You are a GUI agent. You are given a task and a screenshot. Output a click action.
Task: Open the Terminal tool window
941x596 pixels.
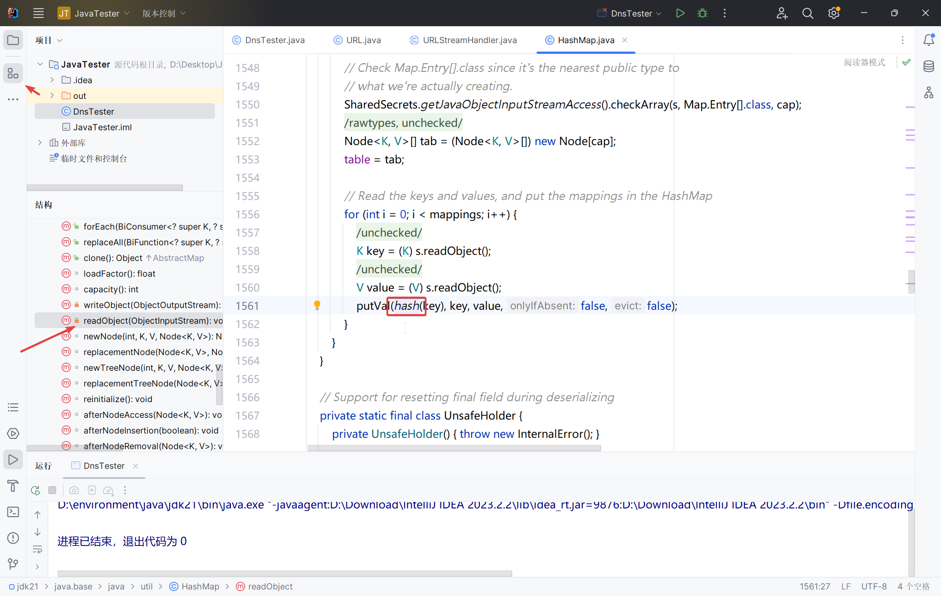click(13, 512)
